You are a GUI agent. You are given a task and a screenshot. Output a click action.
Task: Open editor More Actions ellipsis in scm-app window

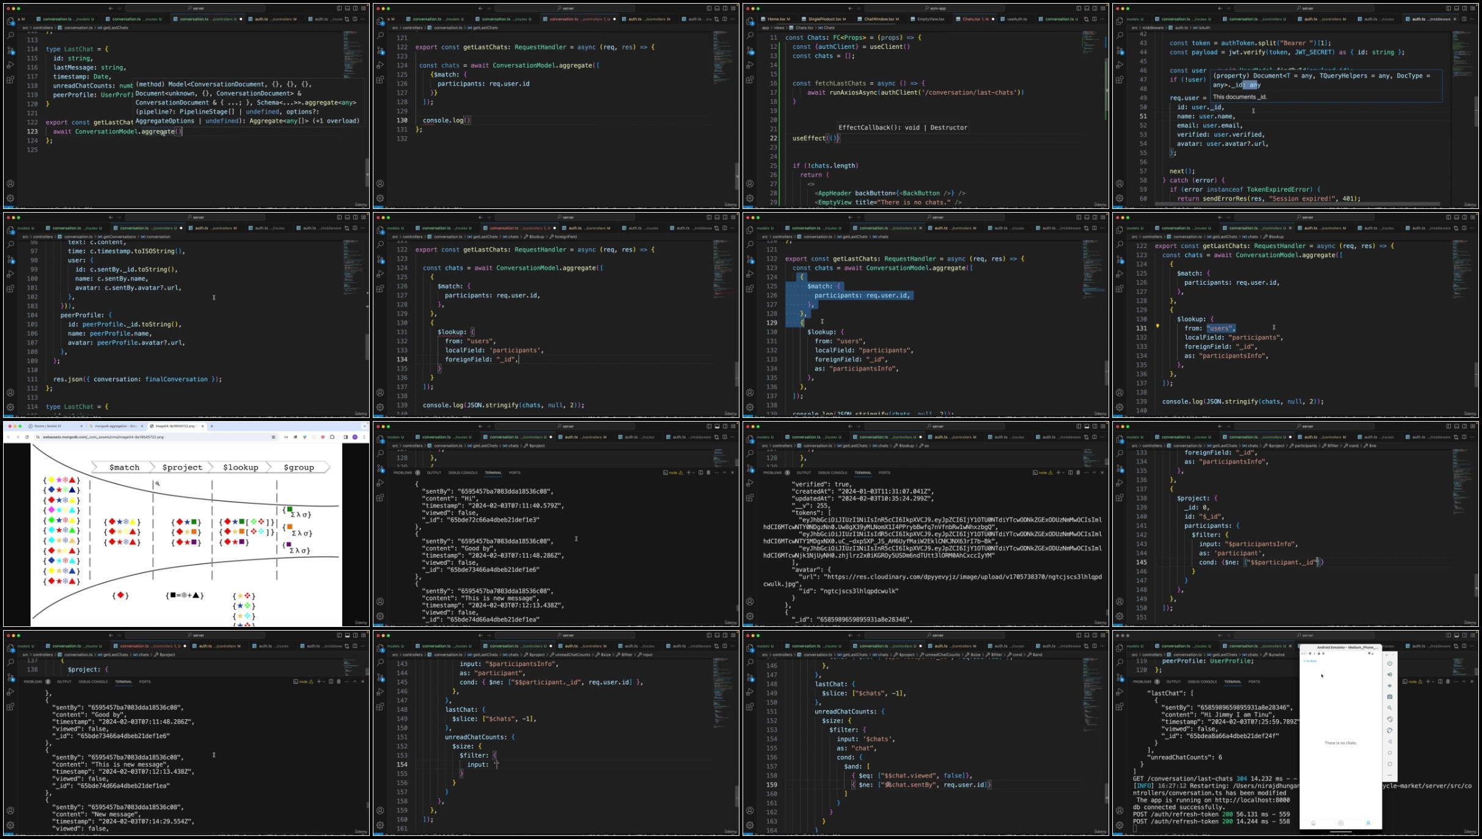pyautogui.click(x=1102, y=19)
